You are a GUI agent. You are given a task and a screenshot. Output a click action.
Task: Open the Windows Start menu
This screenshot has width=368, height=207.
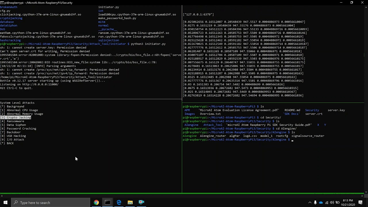(x=5, y=202)
